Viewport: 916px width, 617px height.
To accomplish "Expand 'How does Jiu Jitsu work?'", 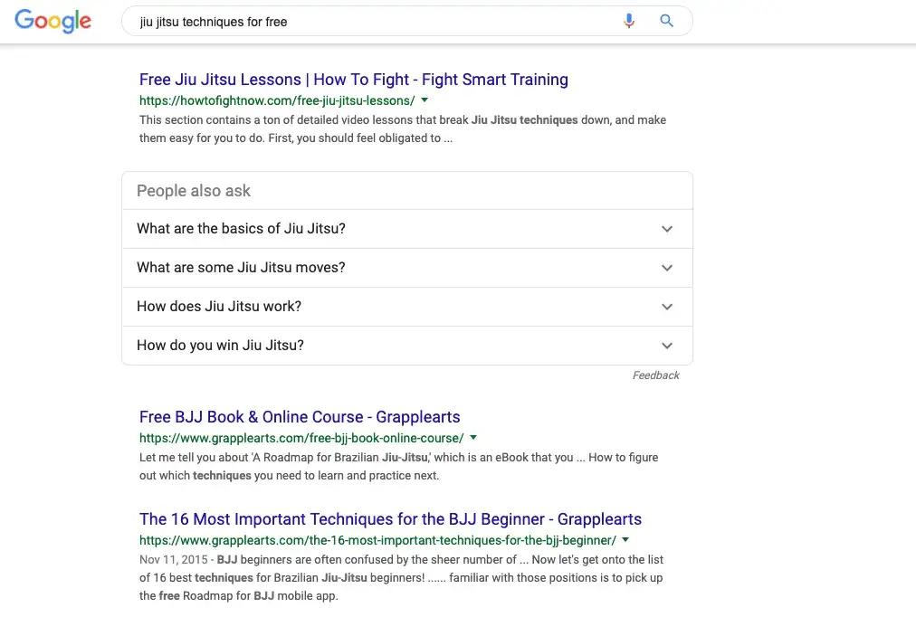I will coord(407,307).
